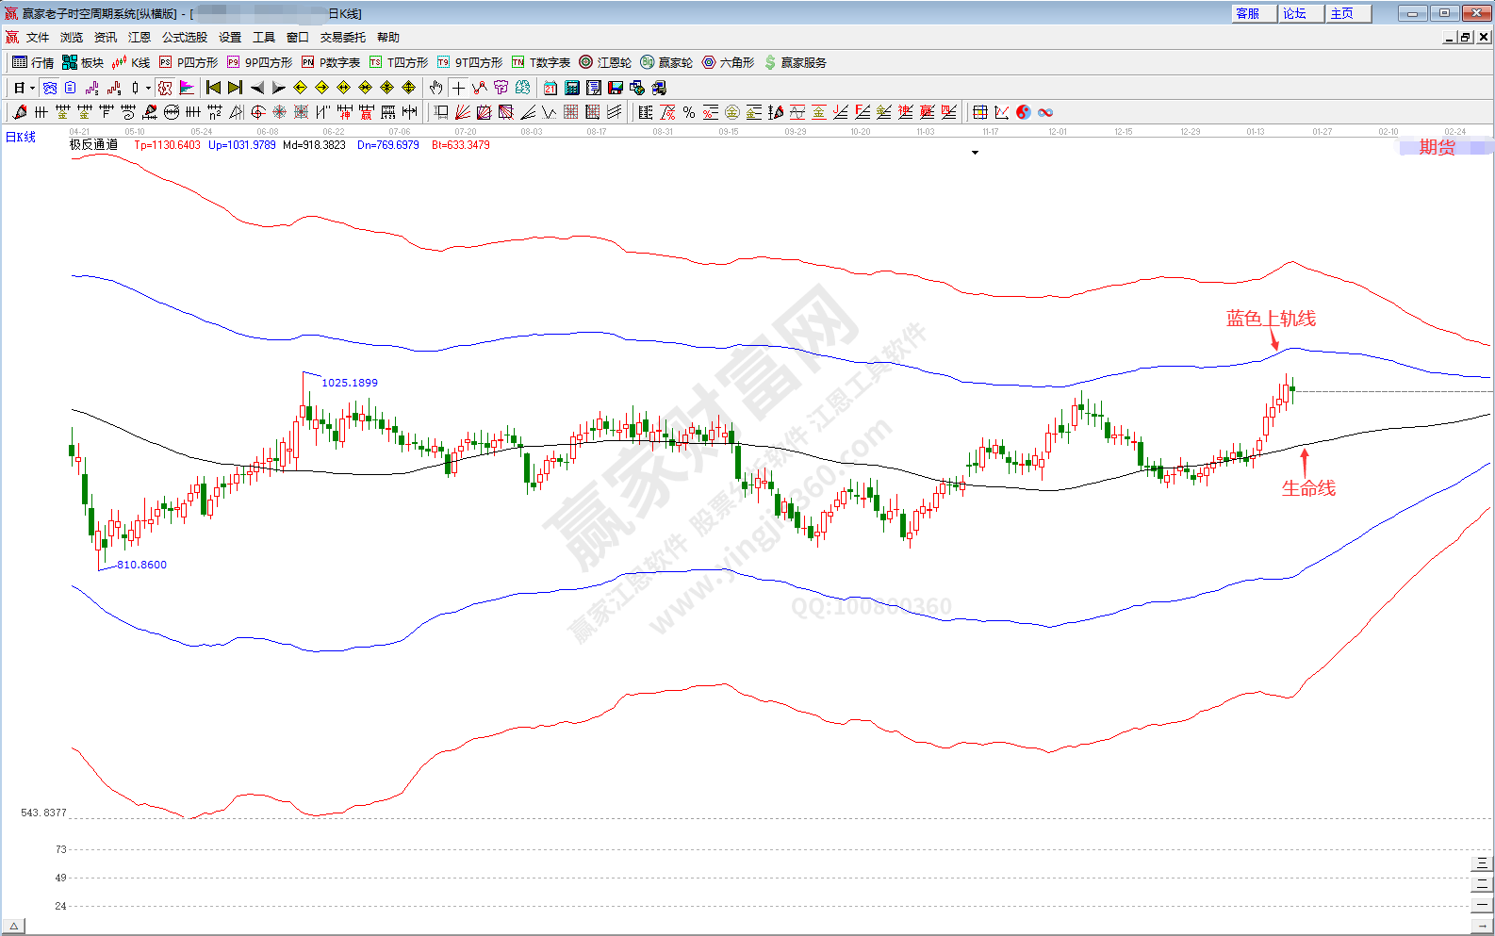The width and height of the screenshot is (1495, 936).
Task: Click the 论坛 forum button
Action: click(1295, 13)
